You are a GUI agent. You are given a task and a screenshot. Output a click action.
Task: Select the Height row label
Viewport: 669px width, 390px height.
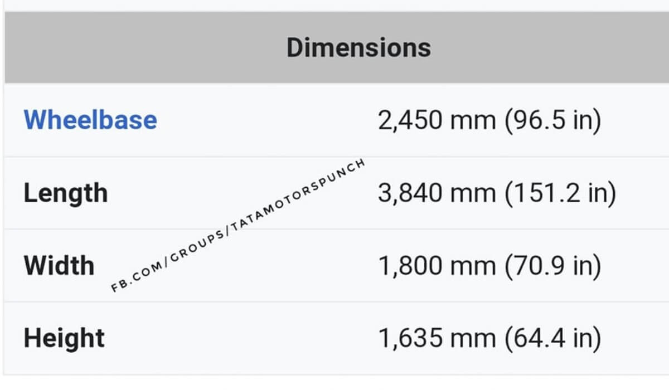[64, 338]
